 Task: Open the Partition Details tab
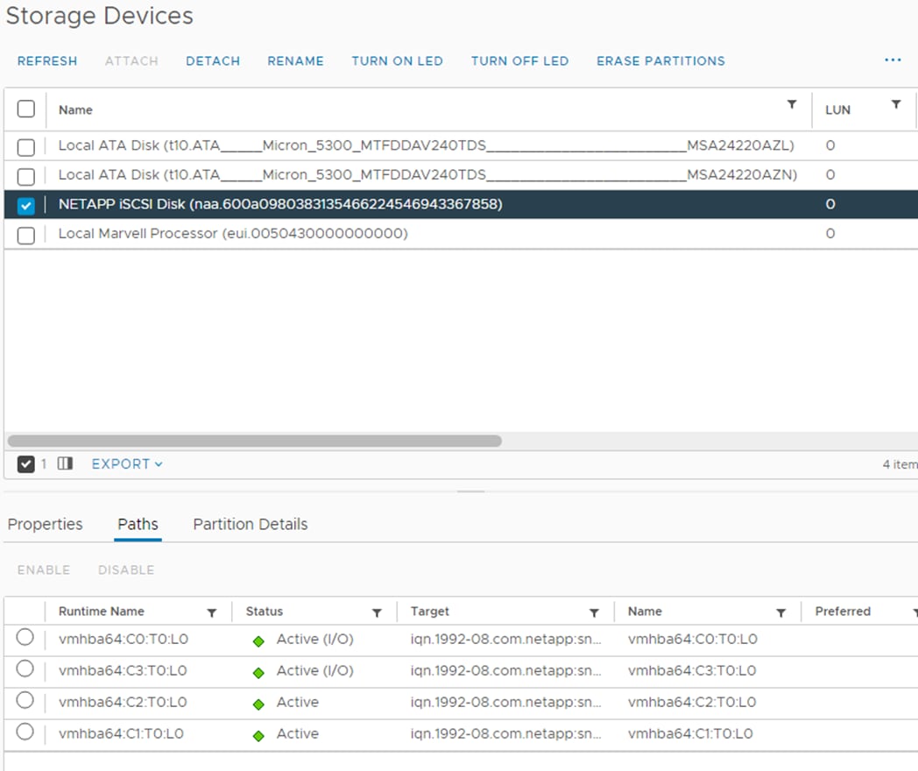click(250, 524)
